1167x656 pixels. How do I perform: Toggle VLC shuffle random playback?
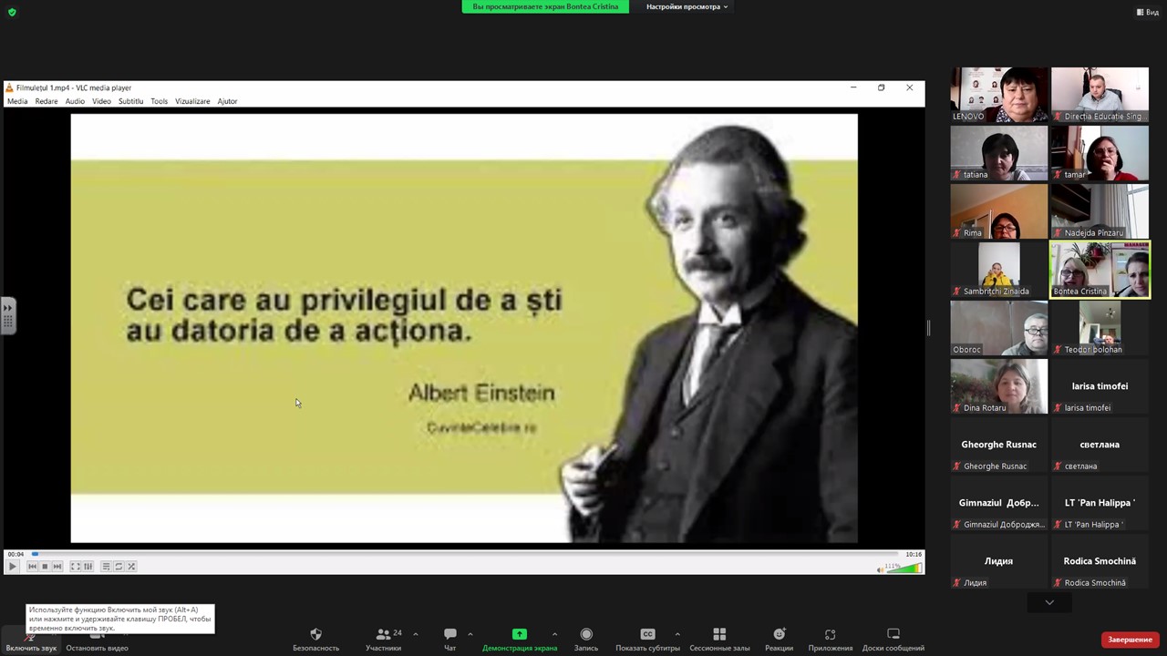pyautogui.click(x=131, y=567)
